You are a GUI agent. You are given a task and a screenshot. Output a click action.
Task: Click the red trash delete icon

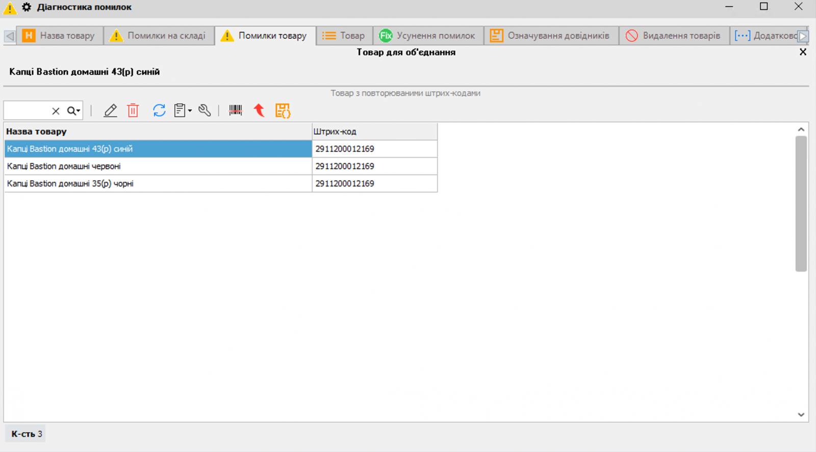click(x=133, y=111)
